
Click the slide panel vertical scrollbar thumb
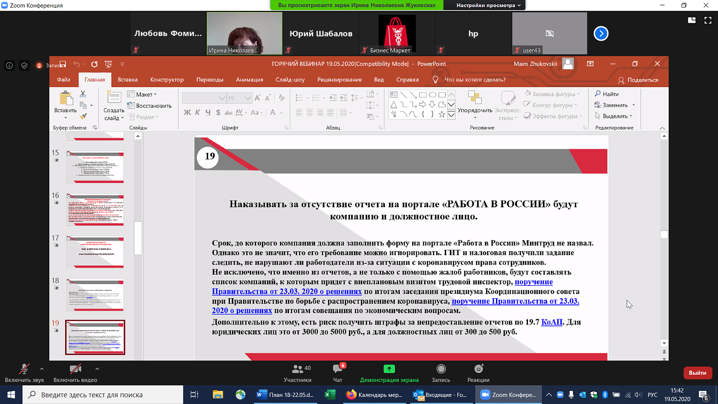pos(138,238)
